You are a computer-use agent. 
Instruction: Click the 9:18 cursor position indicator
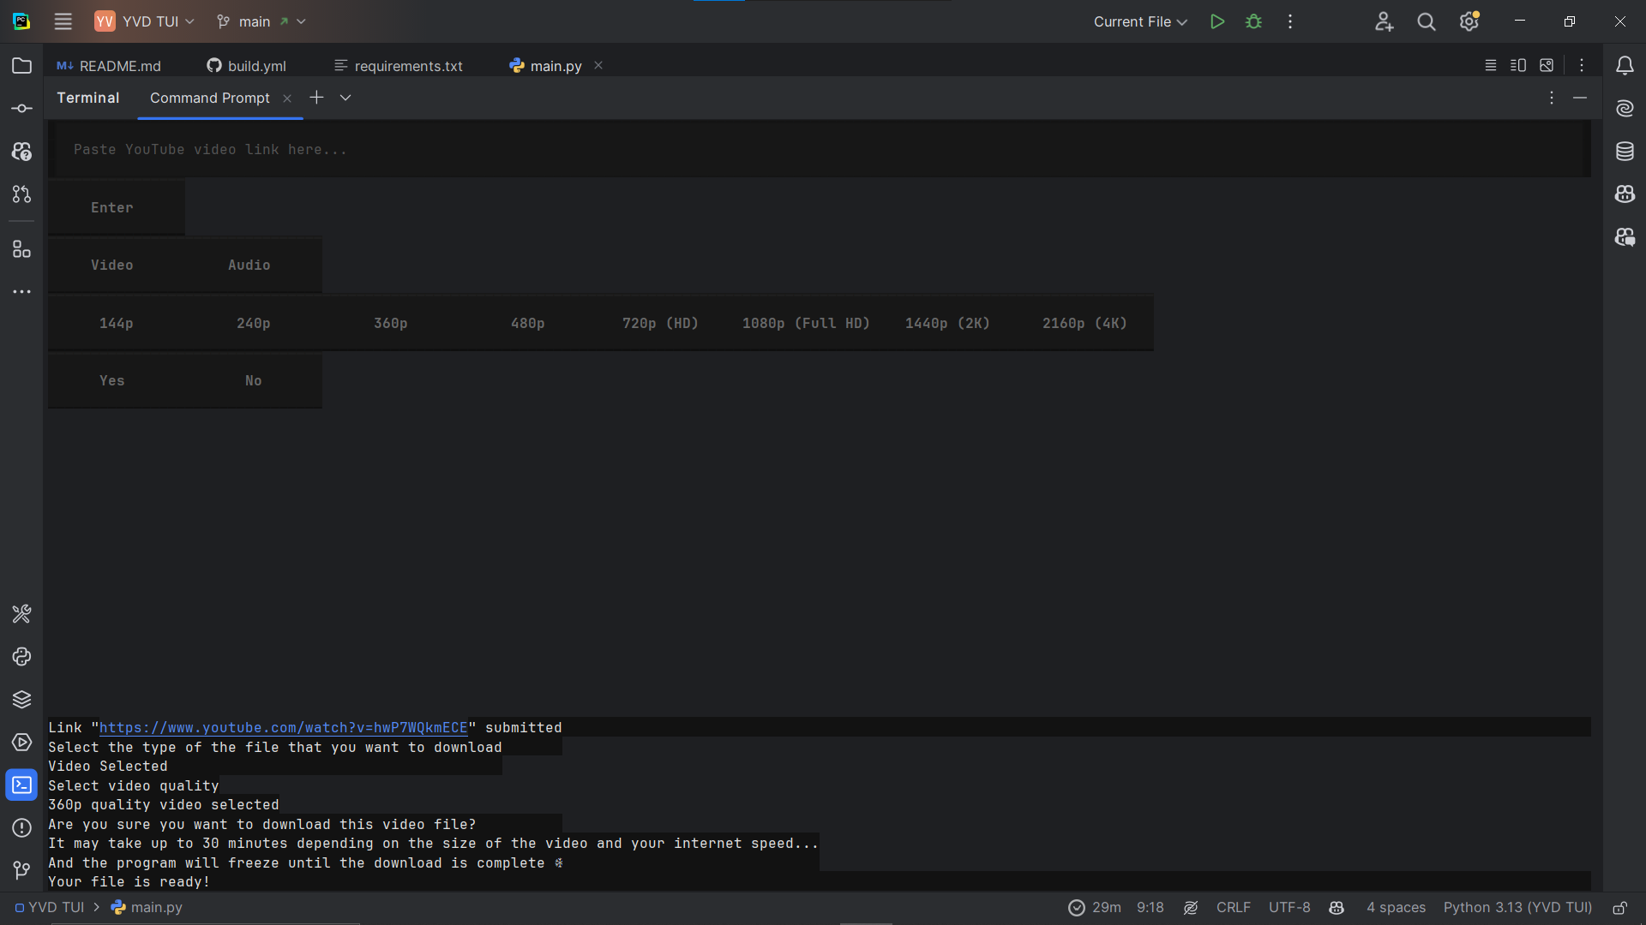pyautogui.click(x=1150, y=908)
